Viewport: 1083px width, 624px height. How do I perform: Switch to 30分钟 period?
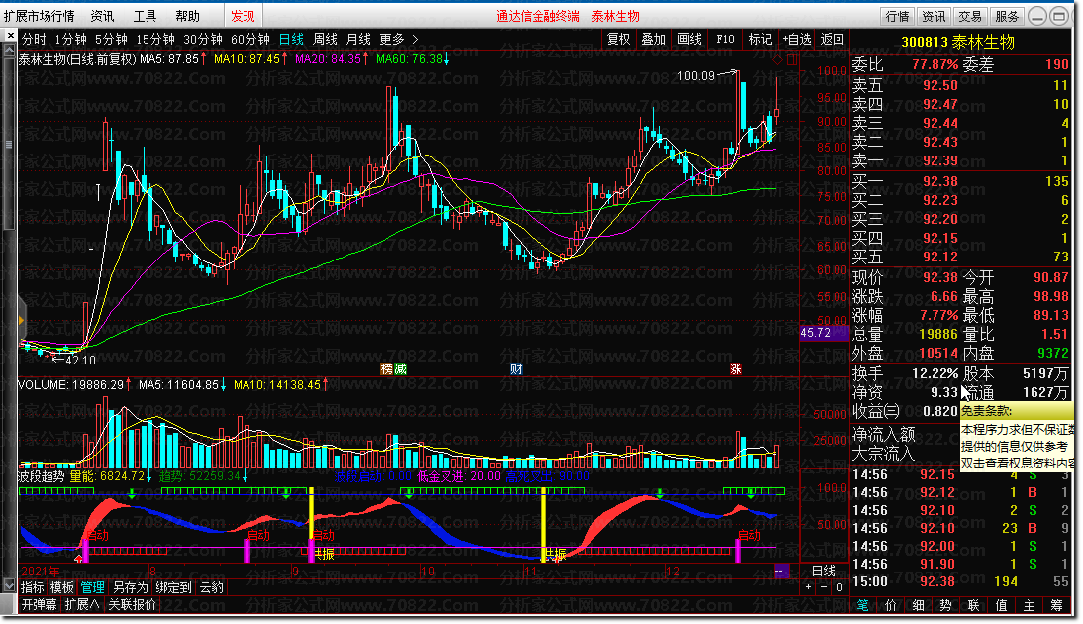pos(203,40)
